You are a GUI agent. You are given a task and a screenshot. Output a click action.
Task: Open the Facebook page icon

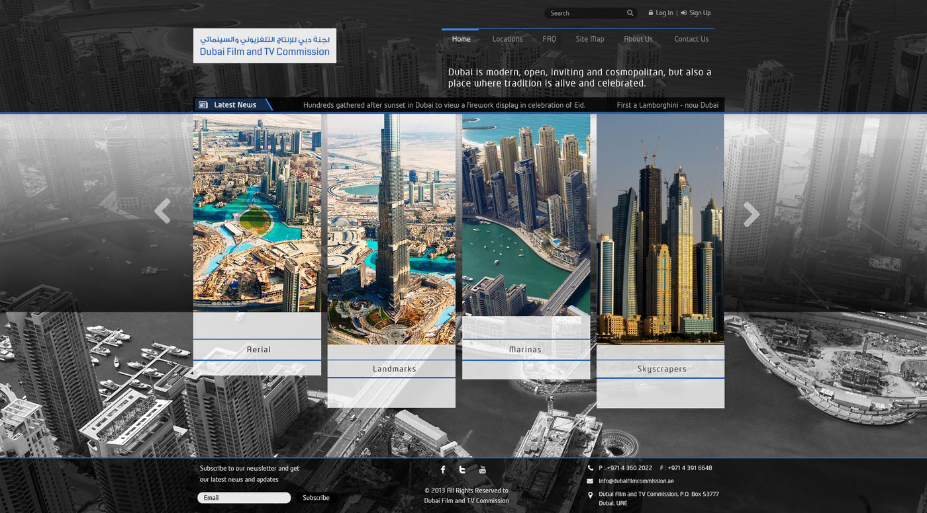(443, 470)
